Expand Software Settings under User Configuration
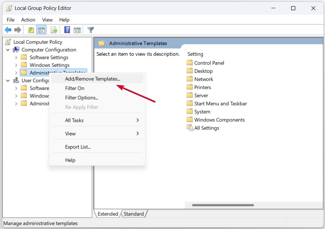Image resolution: width=325 pixels, height=229 pixels. point(16,88)
